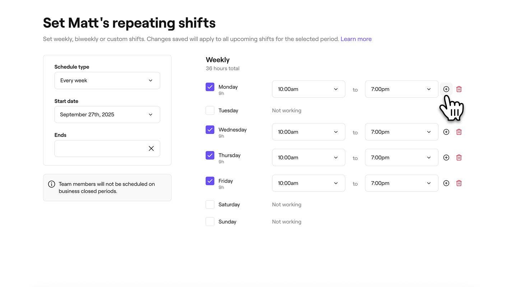Expand the Start date dropdown
This screenshot has height=287, width=517.
pos(107,115)
